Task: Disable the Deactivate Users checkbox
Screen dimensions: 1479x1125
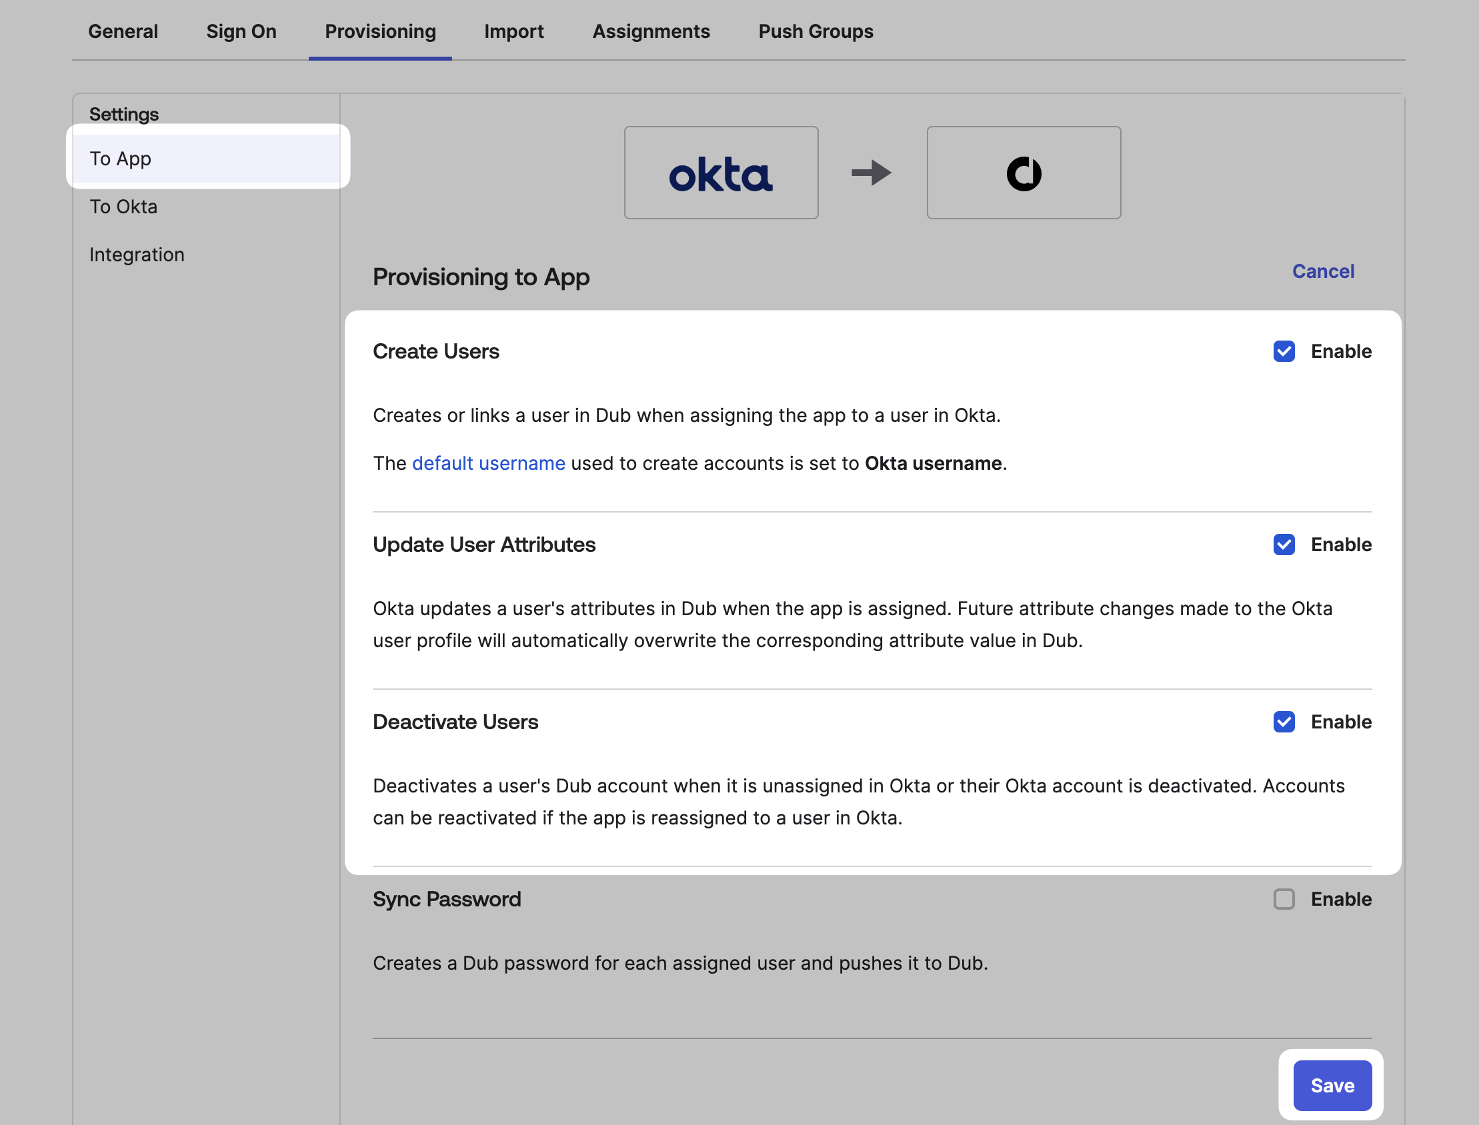Action: click(x=1284, y=722)
